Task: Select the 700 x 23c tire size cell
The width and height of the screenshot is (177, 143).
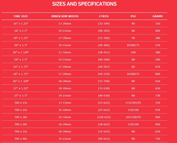Action: click(21, 103)
